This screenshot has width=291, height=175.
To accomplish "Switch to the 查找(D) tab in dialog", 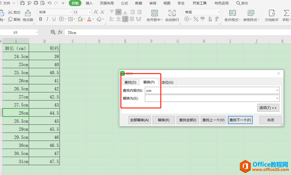I will (x=130, y=82).
